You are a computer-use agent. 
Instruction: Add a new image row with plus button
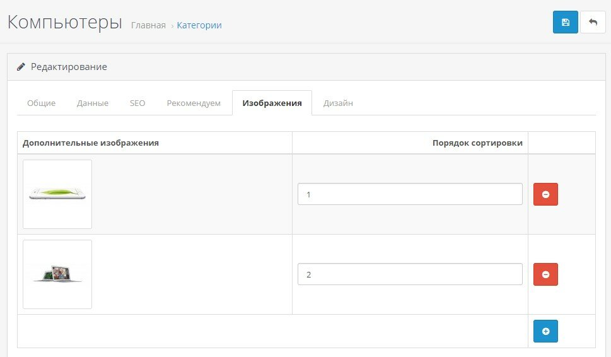[x=545, y=331]
